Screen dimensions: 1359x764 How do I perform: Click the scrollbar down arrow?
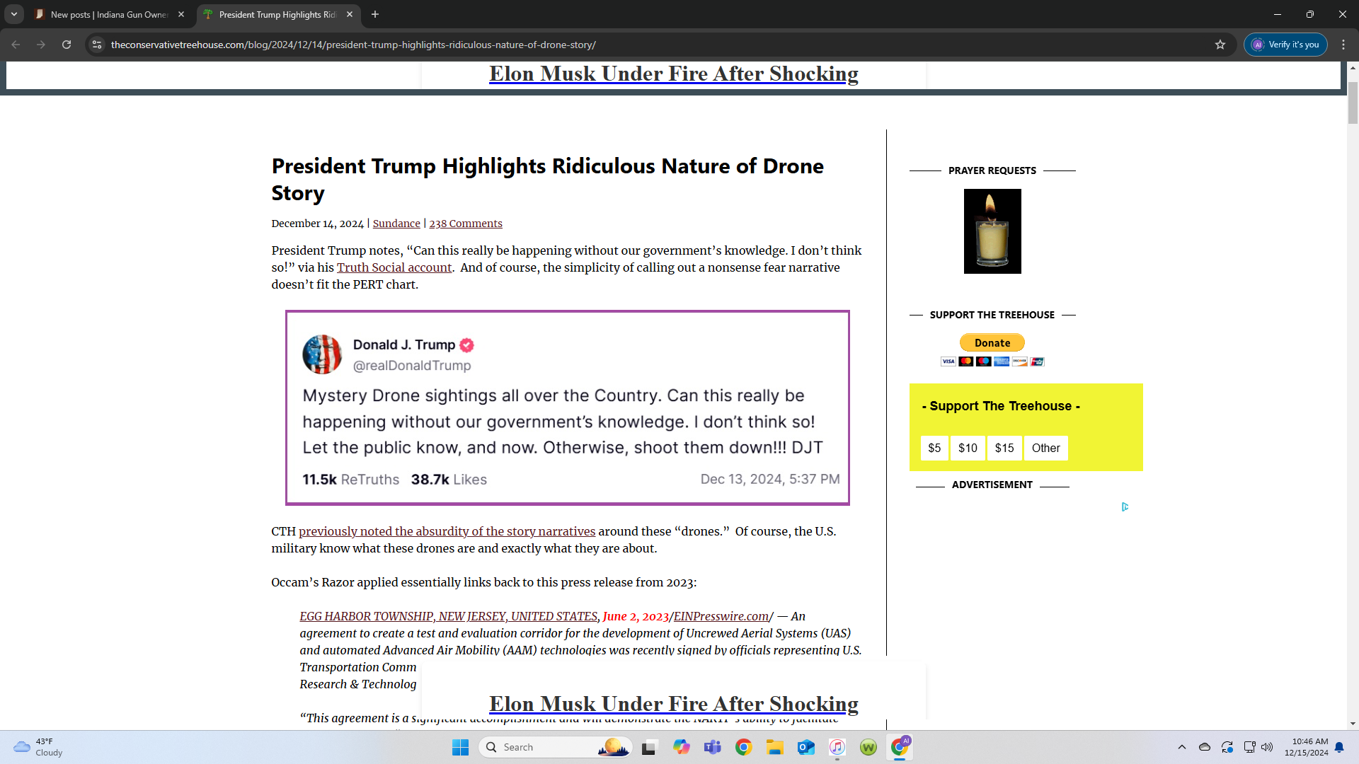pyautogui.click(x=1353, y=724)
